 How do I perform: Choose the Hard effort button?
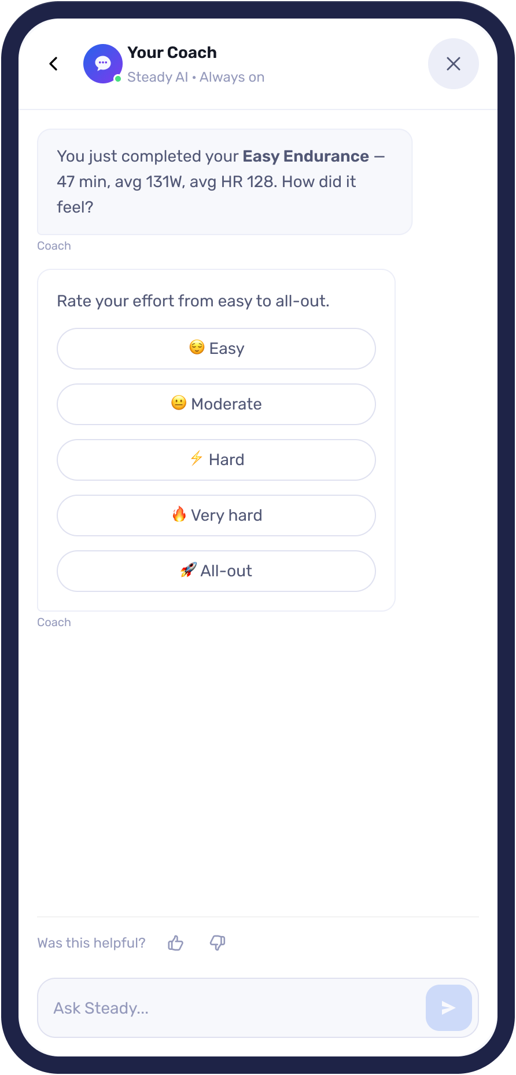point(216,459)
